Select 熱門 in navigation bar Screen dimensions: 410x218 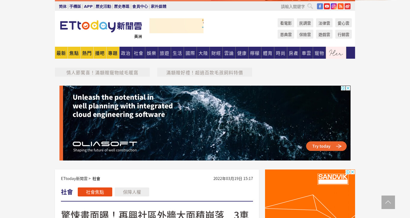tap(87, 53)
